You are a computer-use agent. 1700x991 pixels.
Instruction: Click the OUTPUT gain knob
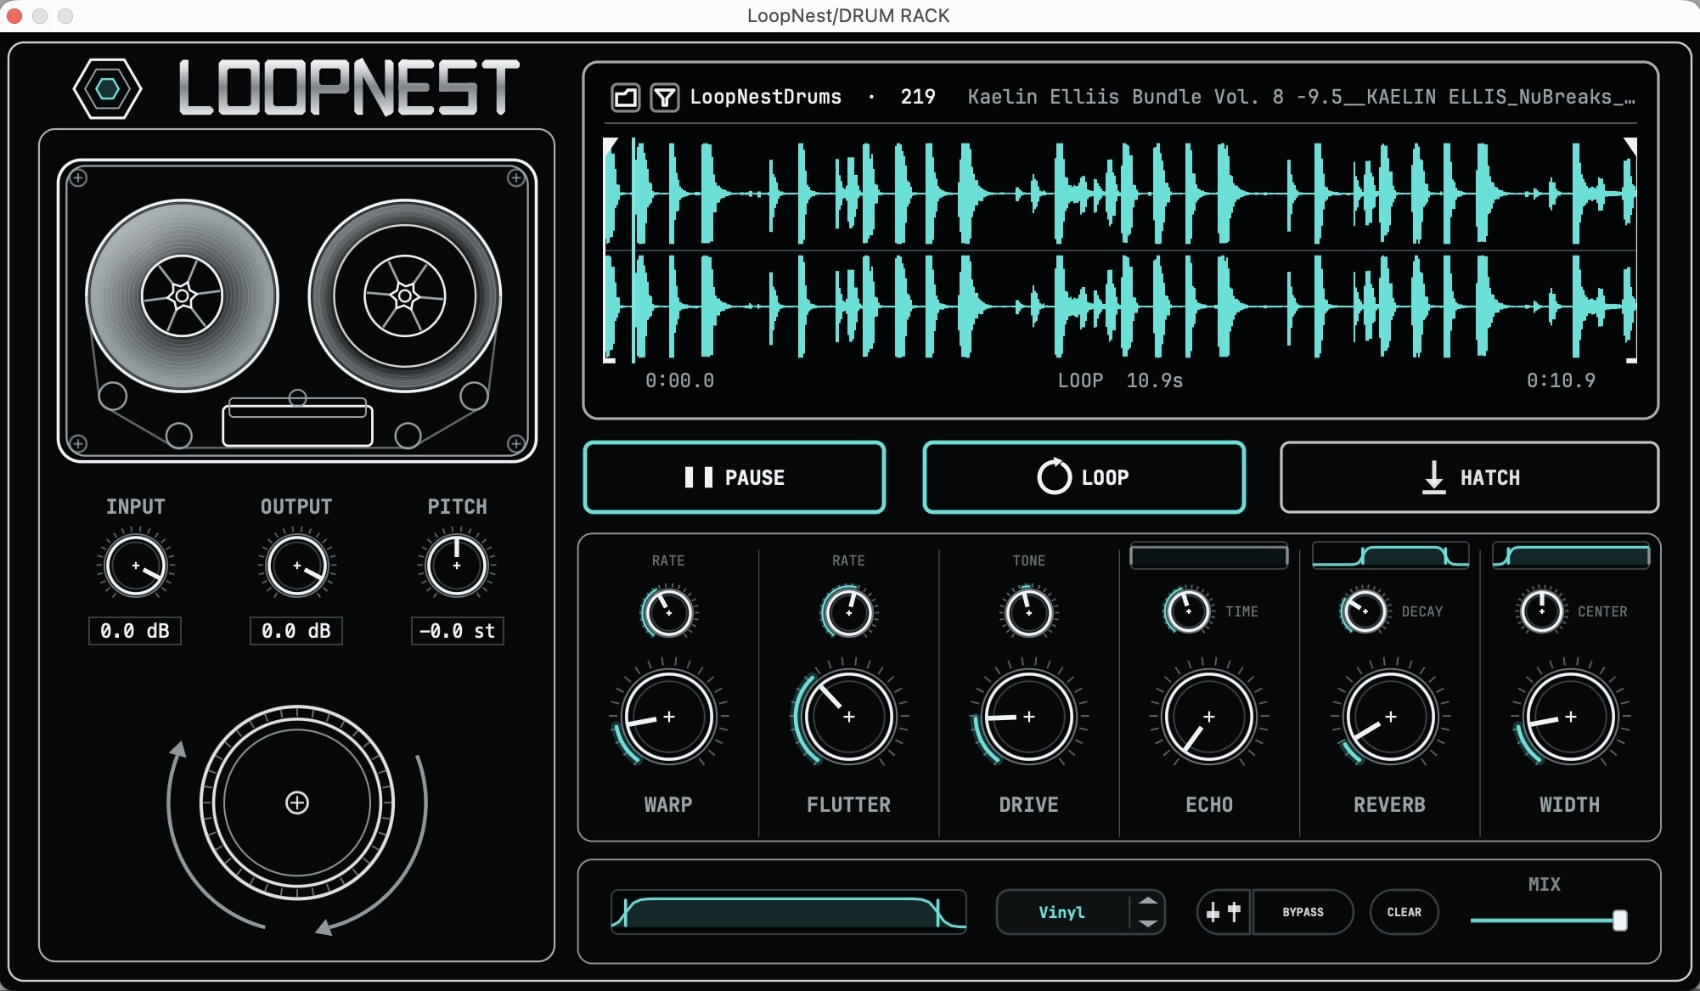pyautogui.click(x=296, y=566)
